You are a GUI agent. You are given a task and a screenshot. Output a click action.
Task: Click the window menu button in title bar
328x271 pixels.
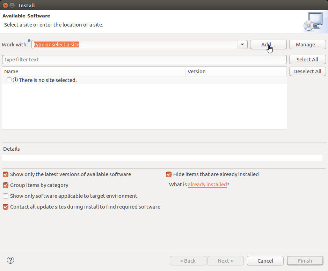click(12, 6)
